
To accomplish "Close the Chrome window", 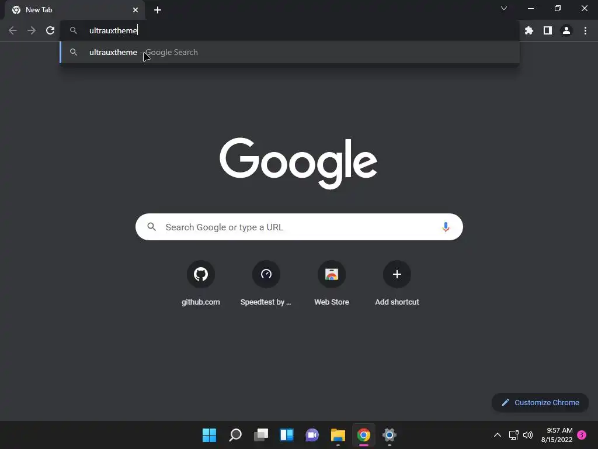I will pos(584,8).
